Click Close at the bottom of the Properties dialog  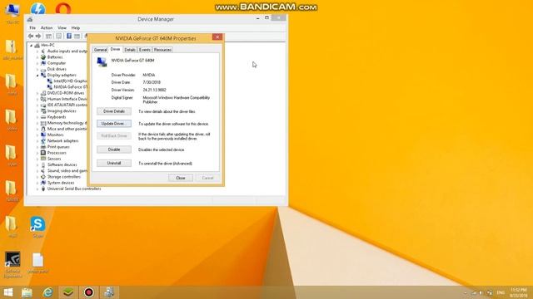[181, 178]
